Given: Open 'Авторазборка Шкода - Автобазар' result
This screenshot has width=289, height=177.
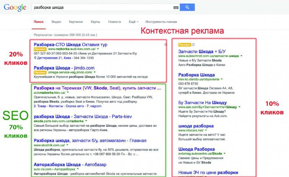Looking at the screenshot, I should pos(70,164).
